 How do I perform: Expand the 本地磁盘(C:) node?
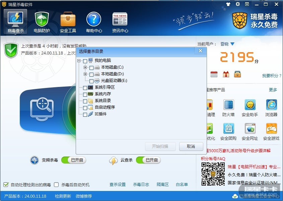click(x=85, y=68)
